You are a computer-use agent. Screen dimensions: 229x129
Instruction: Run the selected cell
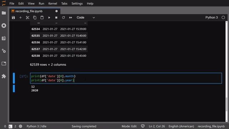click(49, 18)
